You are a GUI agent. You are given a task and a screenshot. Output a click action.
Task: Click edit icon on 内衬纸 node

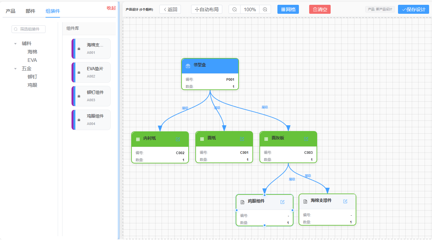point(178,139)
